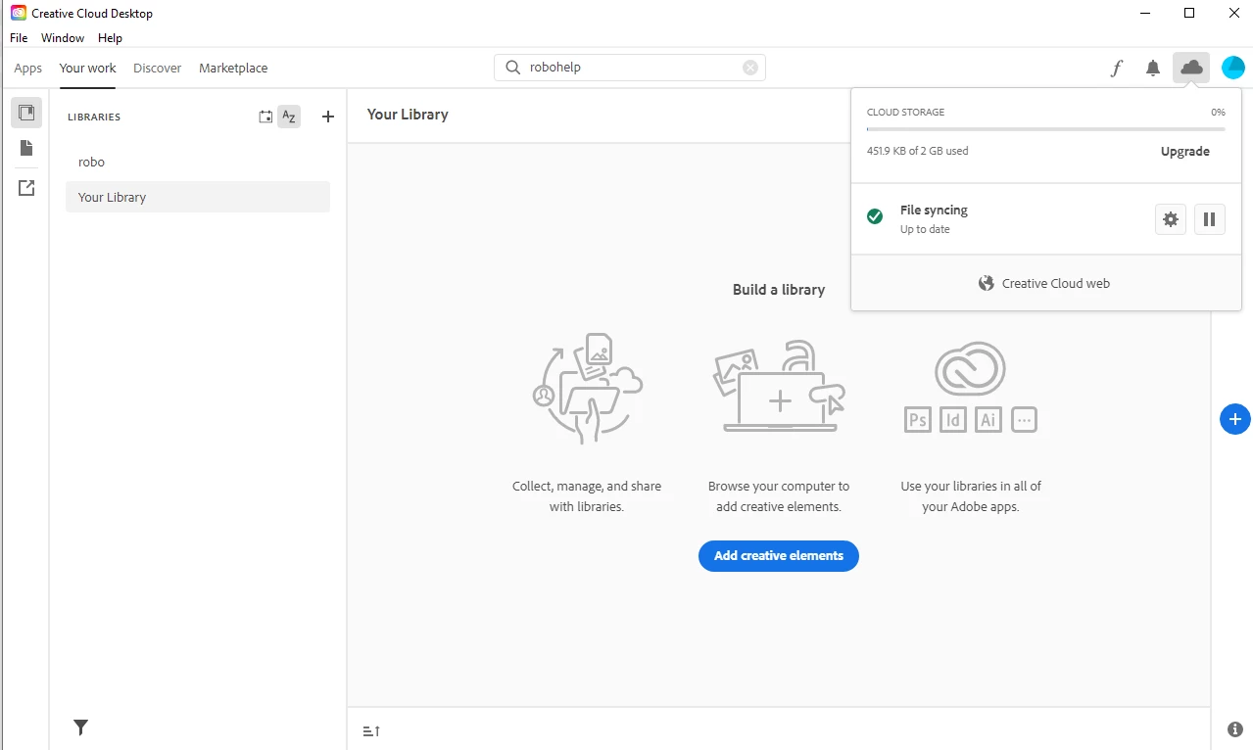Open the notifications bell
Image resolution: width=1253 pixels, height=750 pixels.
1153,69
